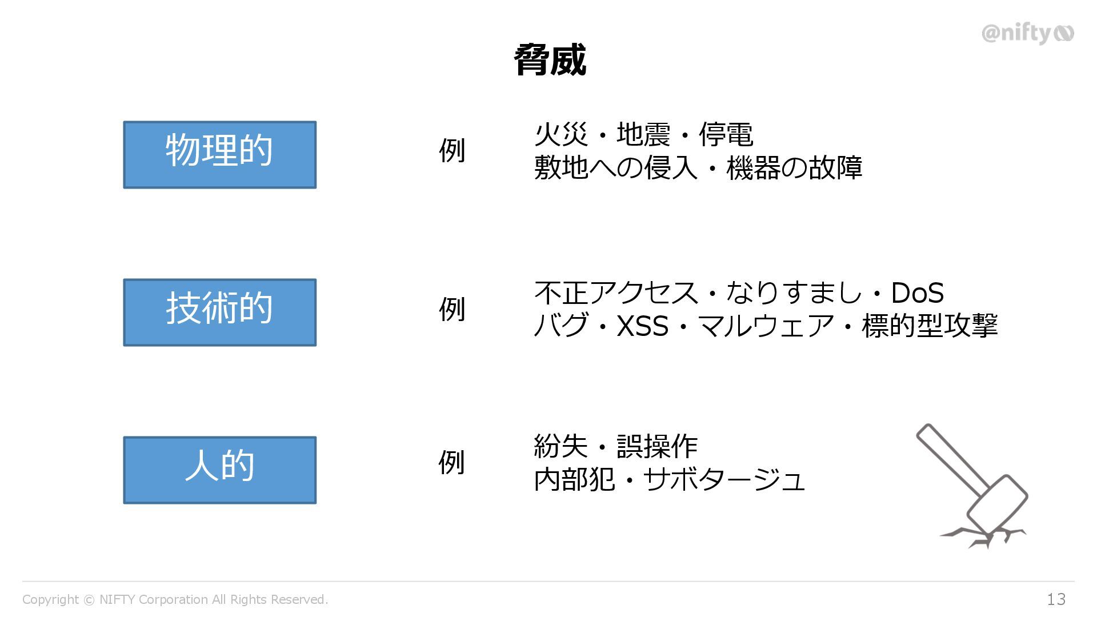Click the 例 label beside 人的
The height and width of the screenshot is (617, 1097).
(451, 462)
